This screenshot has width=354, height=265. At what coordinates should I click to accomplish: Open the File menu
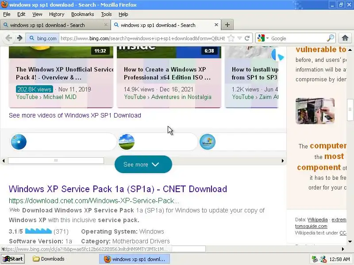coord(7,14)
